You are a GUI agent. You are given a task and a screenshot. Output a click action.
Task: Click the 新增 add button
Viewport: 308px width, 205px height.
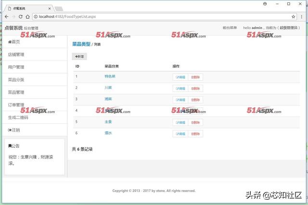pos(79,57)
